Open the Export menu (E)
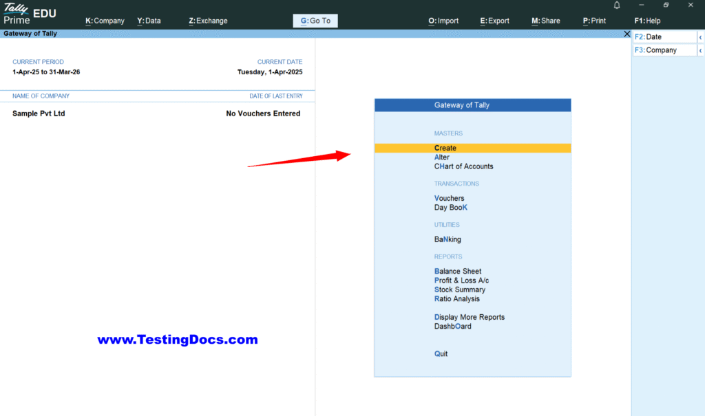This screenshot has width=705, height=416. pyautogui.click(x=494, y=21)
